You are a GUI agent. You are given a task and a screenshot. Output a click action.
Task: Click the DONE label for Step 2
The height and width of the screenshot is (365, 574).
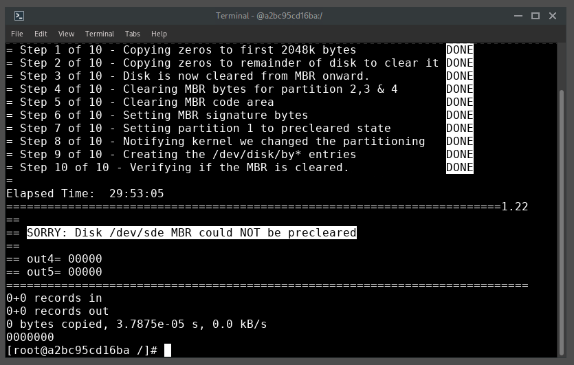[x=460, y=63]
